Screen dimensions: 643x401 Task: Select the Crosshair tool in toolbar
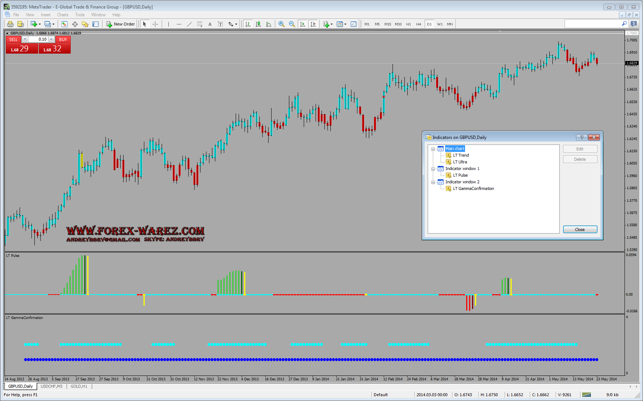pos(155,24)
